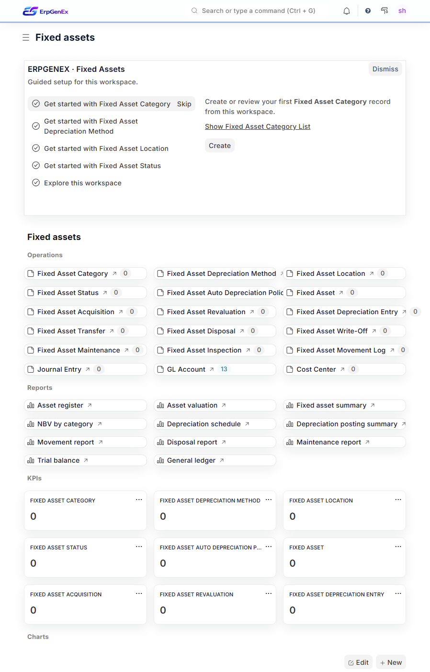This screenshot has height=672, width=430.
Task: Click the bar chart icon beside Trial balance
Action: pos(31,460)
